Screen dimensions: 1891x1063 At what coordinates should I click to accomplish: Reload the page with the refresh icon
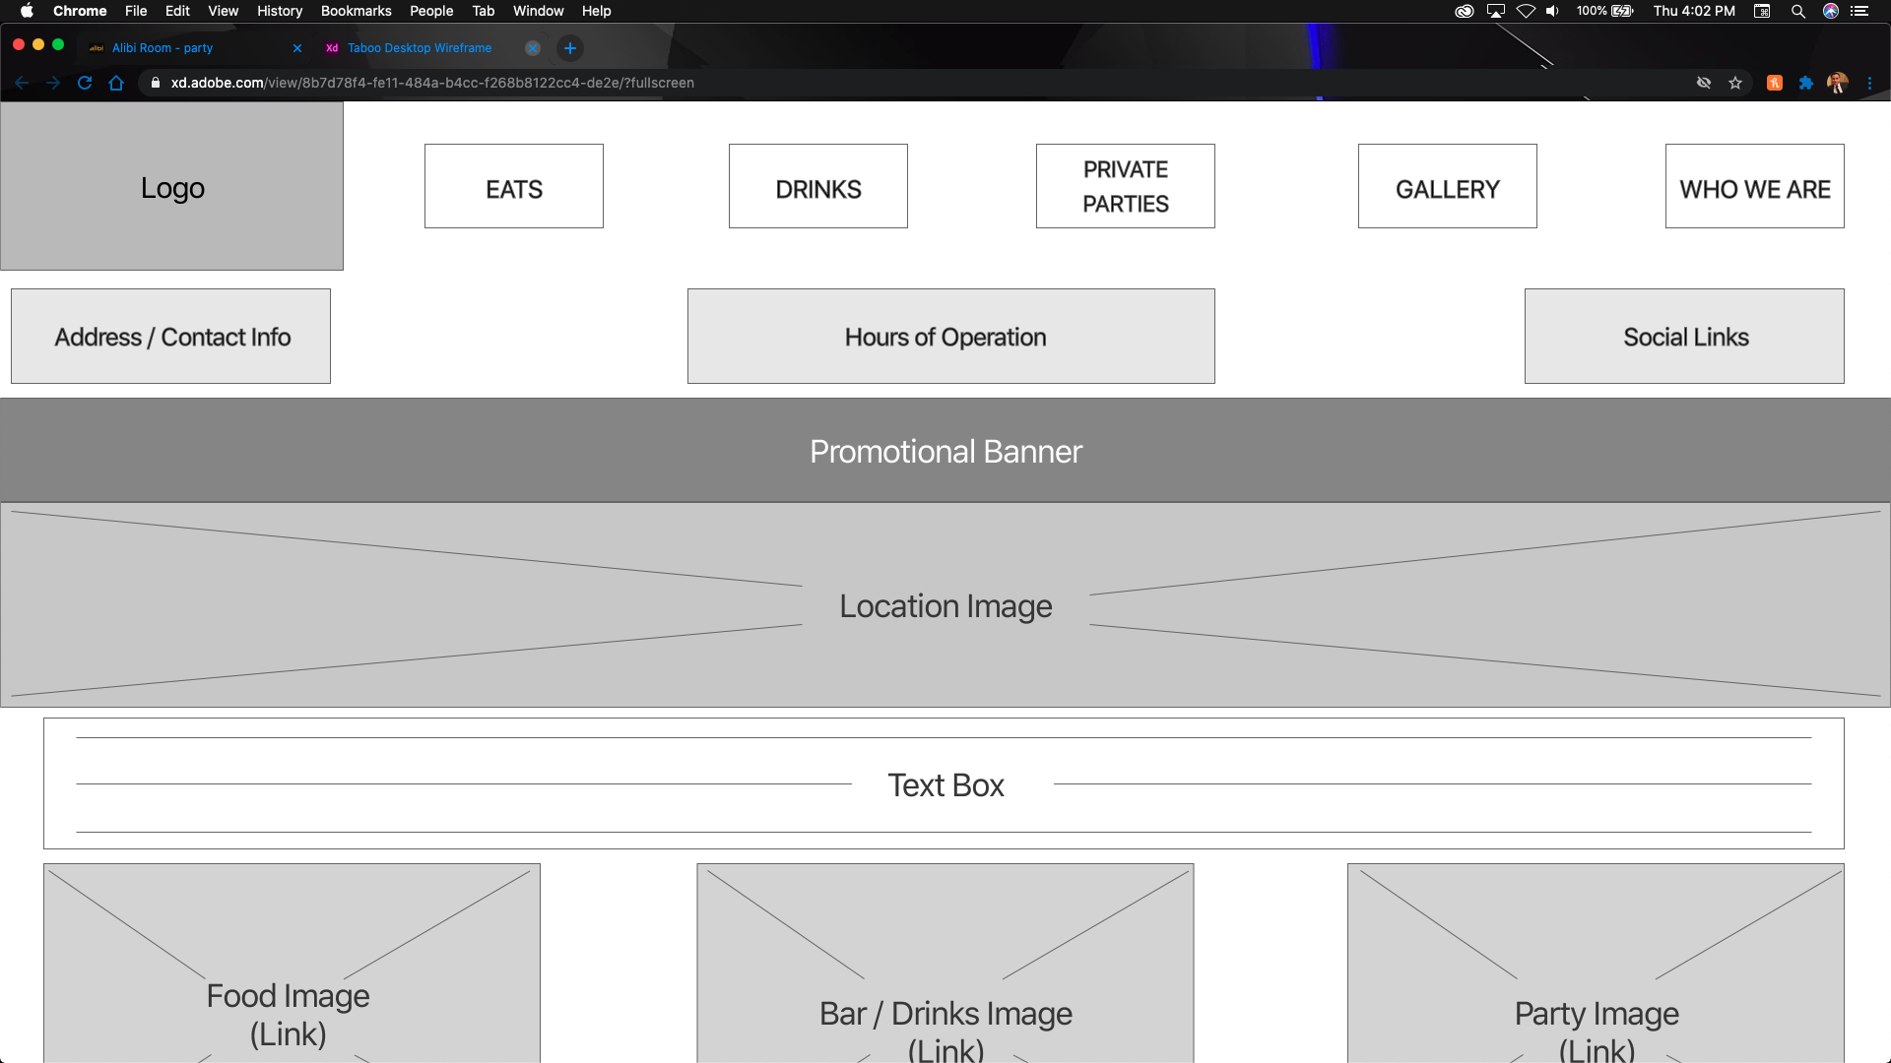[85, 83]
